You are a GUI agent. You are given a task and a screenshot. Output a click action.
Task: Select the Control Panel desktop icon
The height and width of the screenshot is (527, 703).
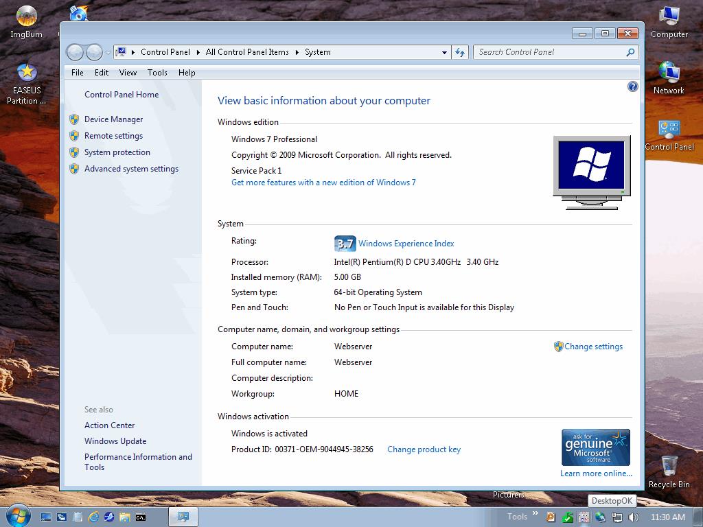tap(669, 135)
